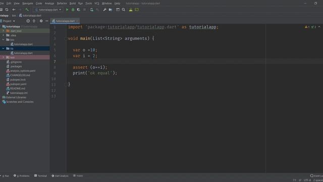Open the Build menu
Image resolution: width=323 pixels, height=182 pixels.
73,4
